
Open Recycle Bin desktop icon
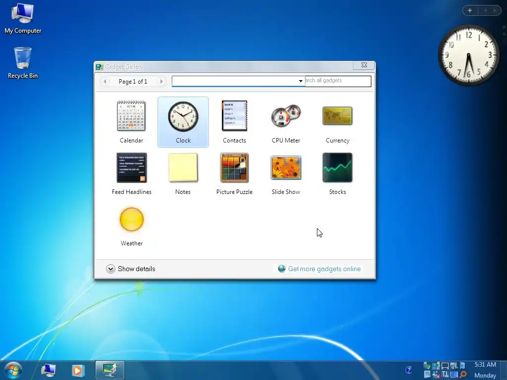coord(23,63)
